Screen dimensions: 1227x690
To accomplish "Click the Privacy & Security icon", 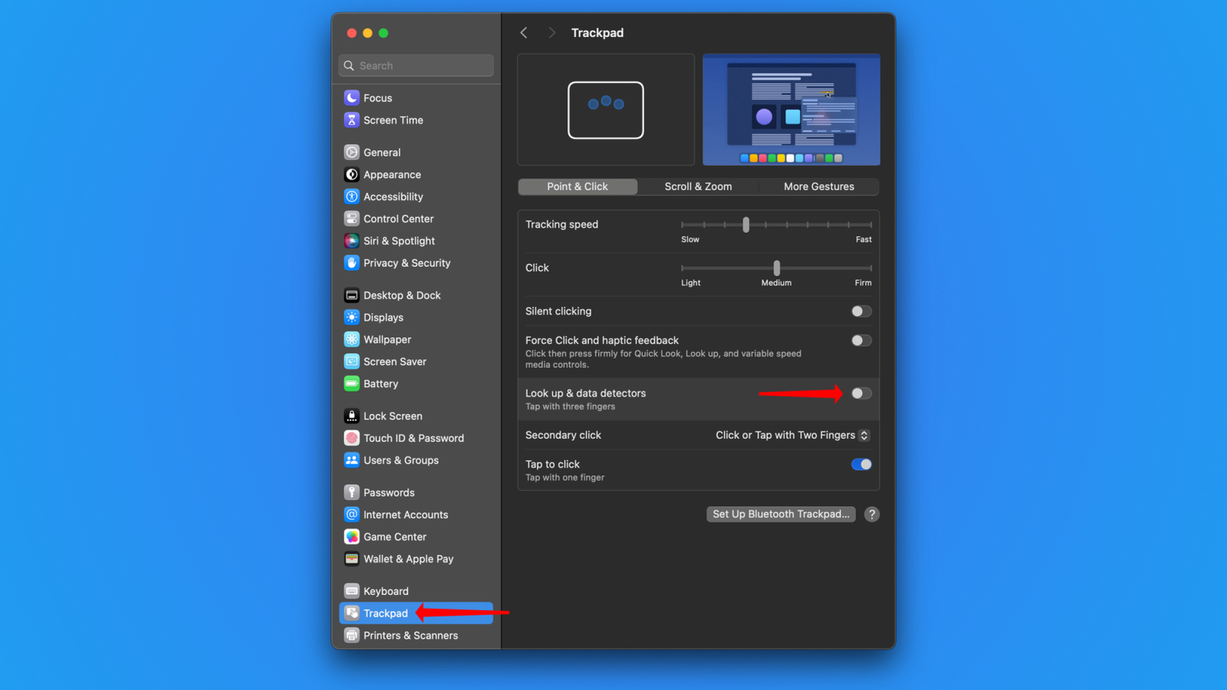I will 352,262.
